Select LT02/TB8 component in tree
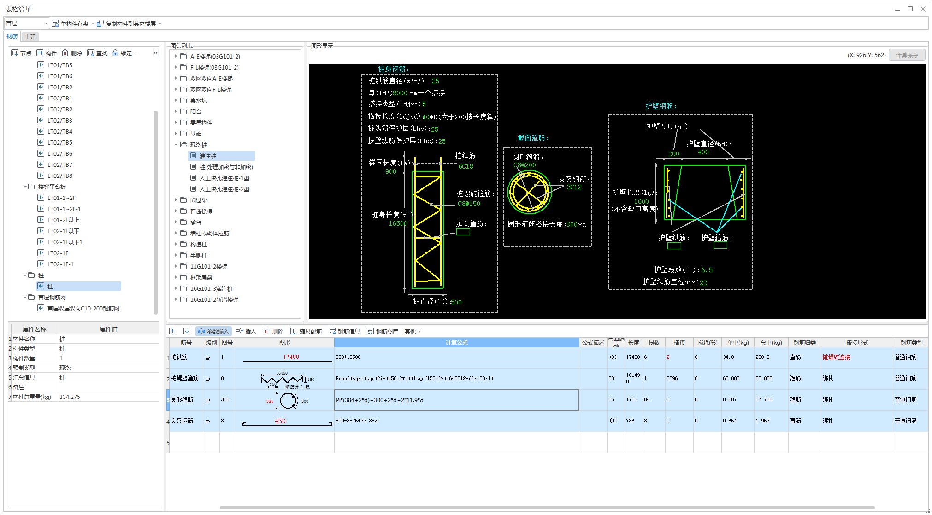The width and height of the screenshot is (932, 515). coord(60,176)
